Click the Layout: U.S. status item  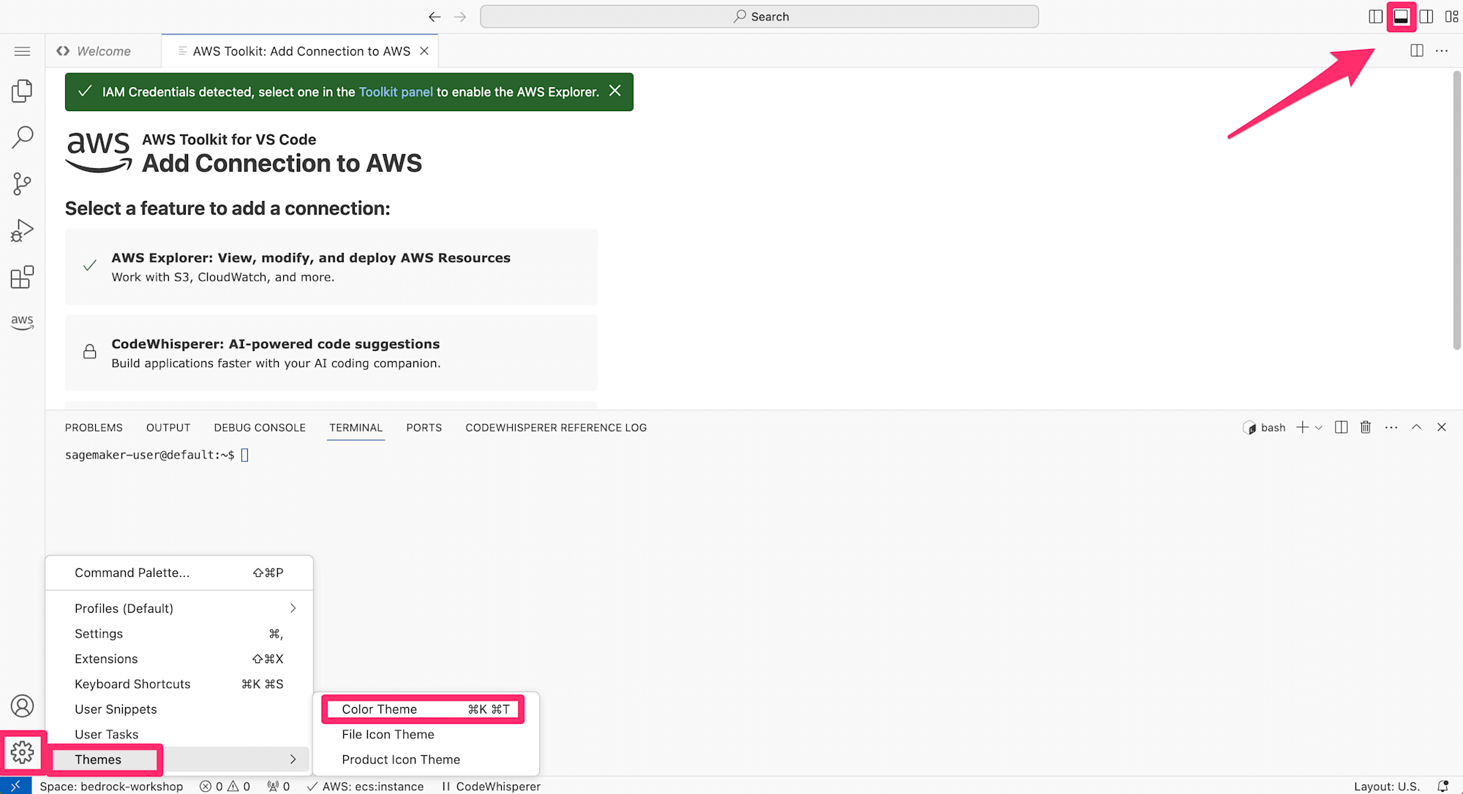click(x=1386, y=786)
